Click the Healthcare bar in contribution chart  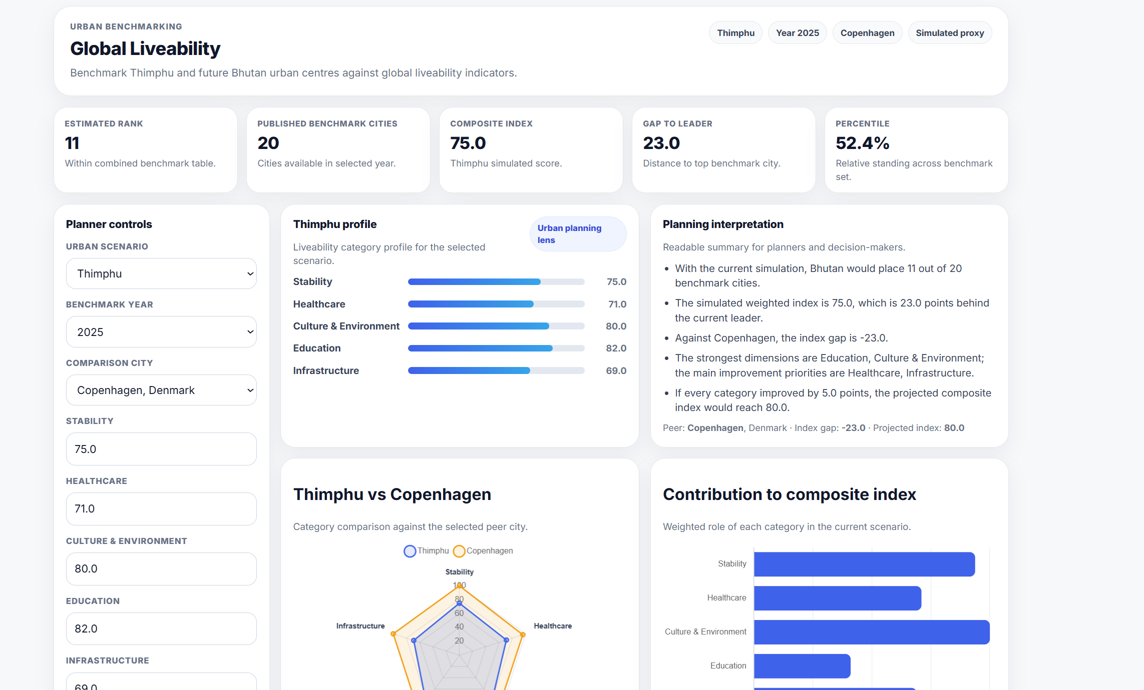tap(837, 598)
